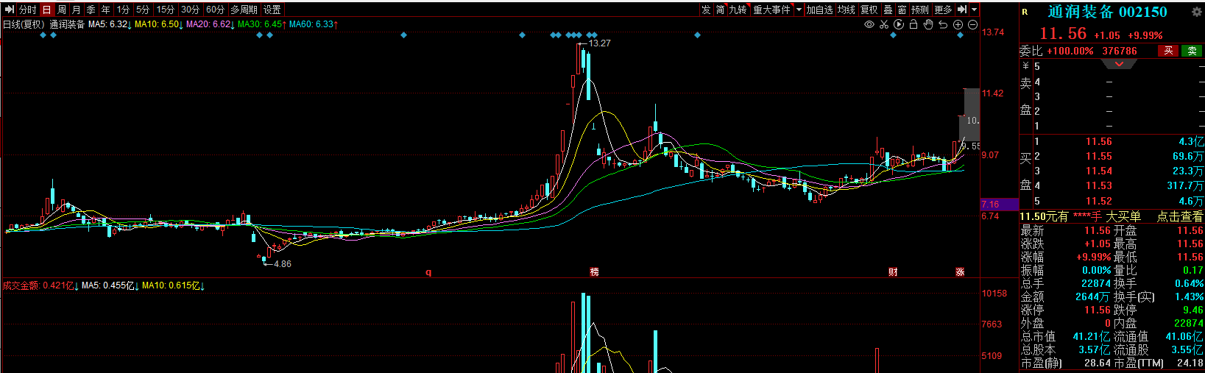The height and width of the screenshot is (373, 1205).
Task: Toggle the 简 simplified view
Action: coord(720,10)
